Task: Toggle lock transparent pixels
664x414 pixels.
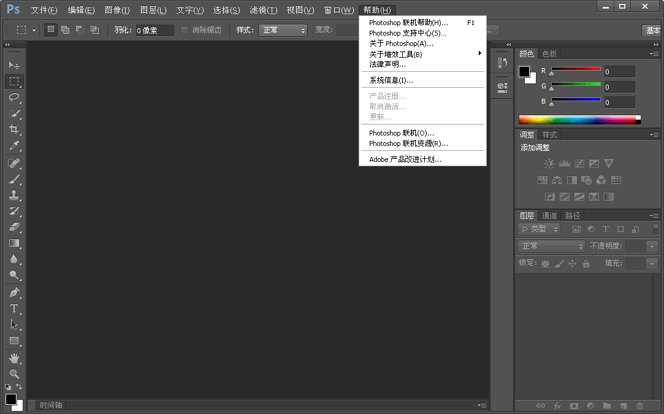Action: (x=546, y=264)
